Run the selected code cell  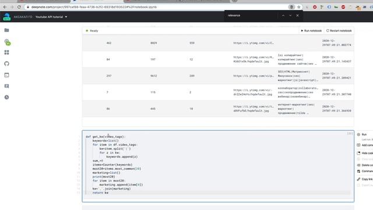click(x=362, y=135)
